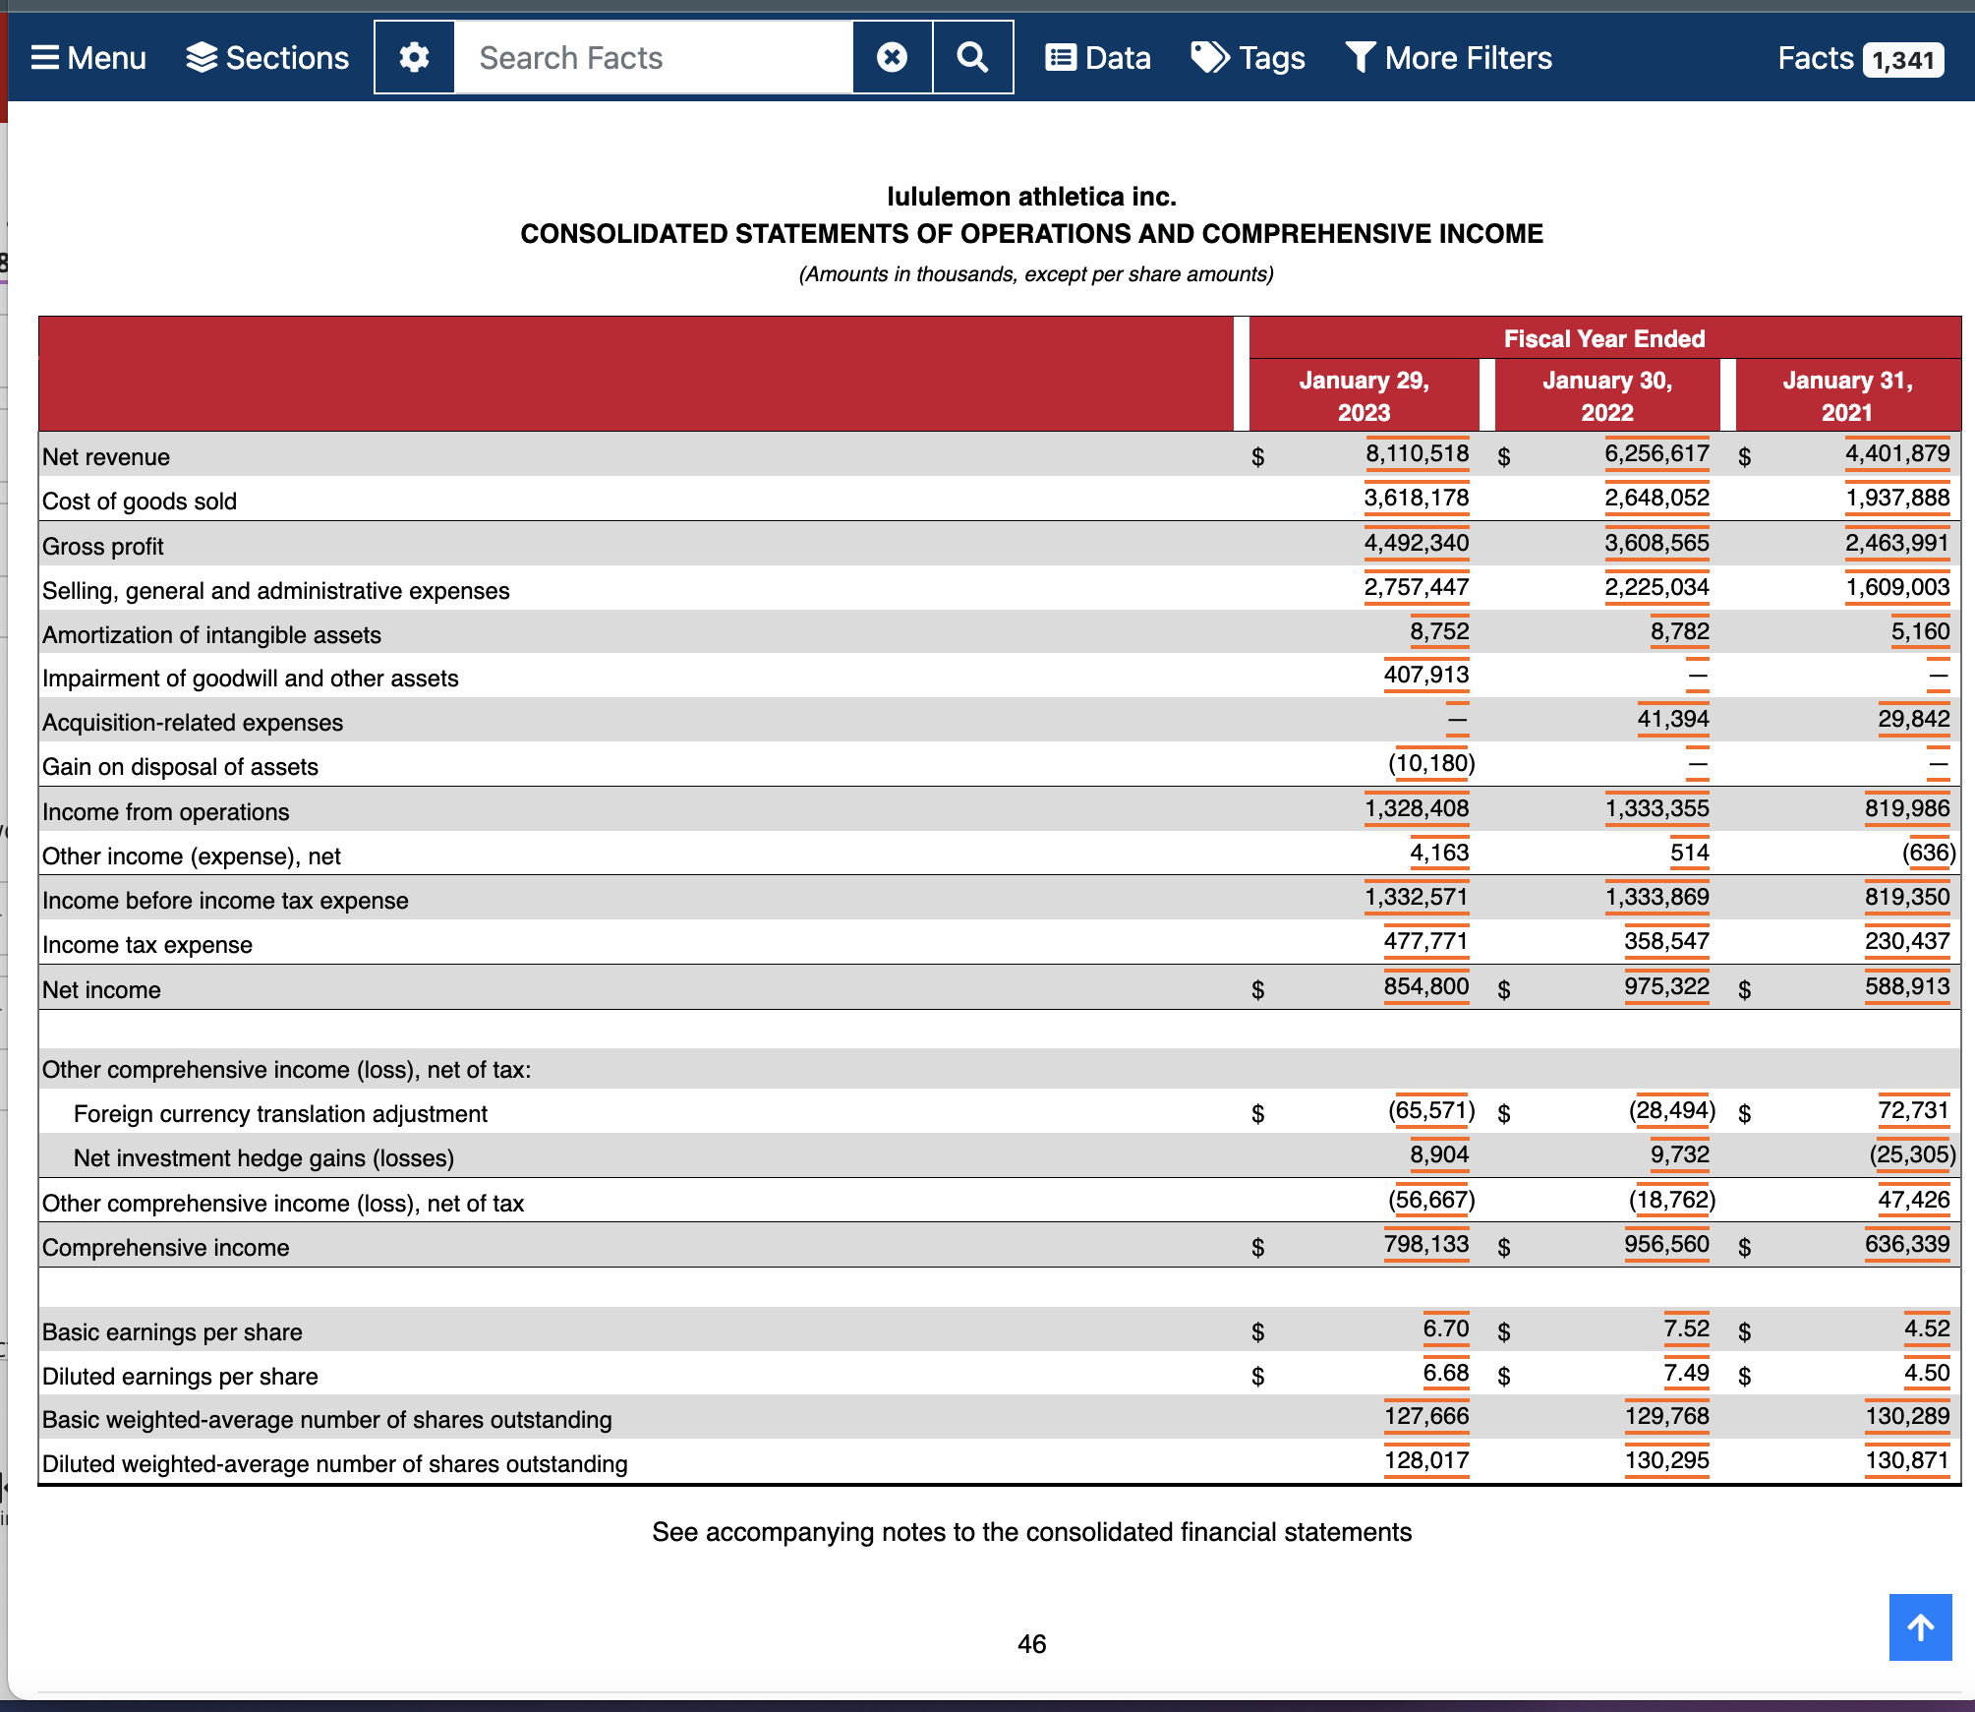This screenshot has width=1975, height=1712.
Task: Select Comprehensive income 956,560
Action: [x=1666, y=1244]
